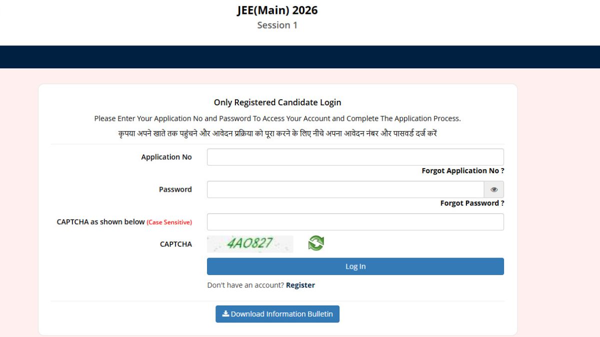Screen dimensions: 600x337
Task: Select the CAPTCHA entry field
Action: click(x=355, y=221)
